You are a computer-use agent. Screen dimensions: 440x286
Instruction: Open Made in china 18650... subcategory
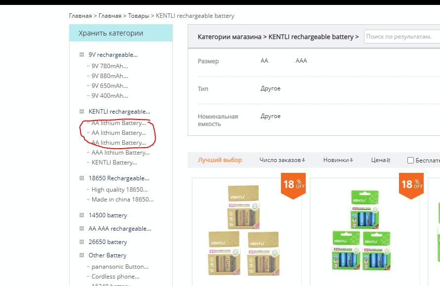click(122, 199)
